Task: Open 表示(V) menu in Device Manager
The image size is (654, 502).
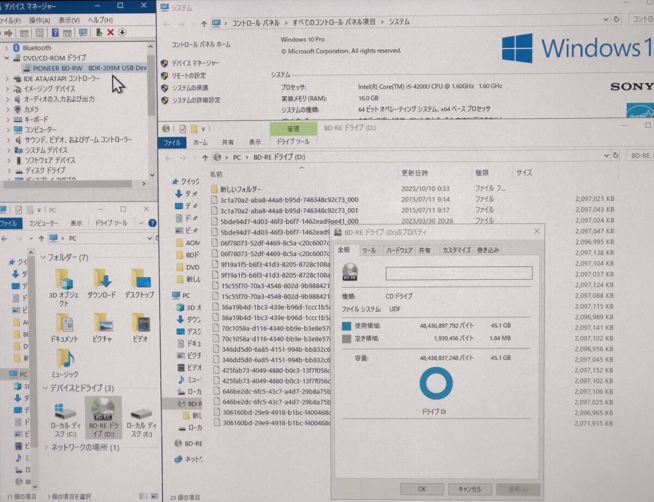Action: coord(69,20)
